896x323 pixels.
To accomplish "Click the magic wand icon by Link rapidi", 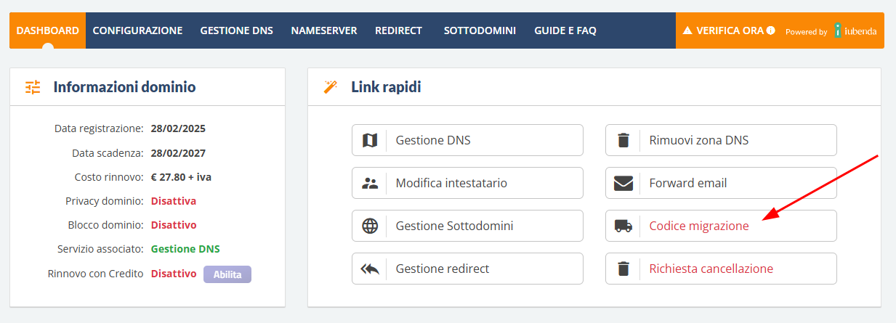I will (331, 87).
